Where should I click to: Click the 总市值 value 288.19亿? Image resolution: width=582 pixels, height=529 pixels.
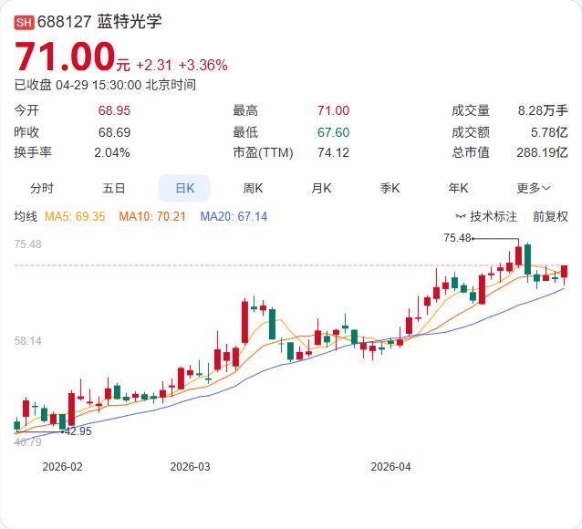click(x=542, y=152)
